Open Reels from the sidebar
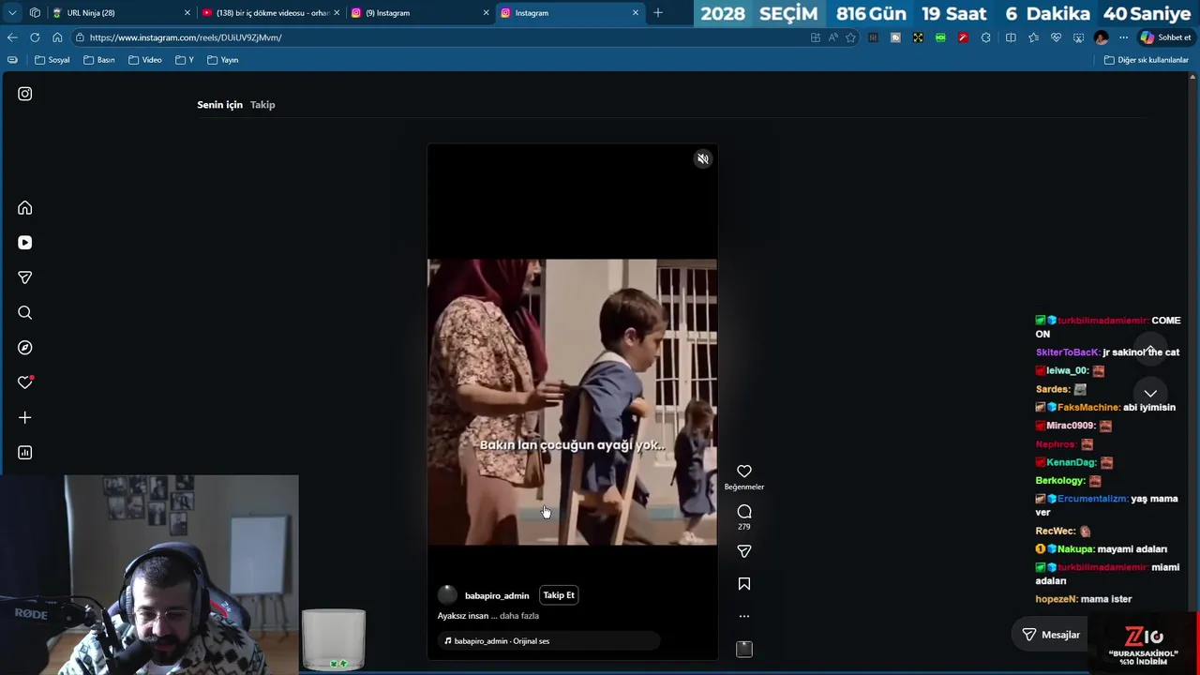Image resolution: width=1200 pixels, height=675 pixels. click(x=25, y=243)
